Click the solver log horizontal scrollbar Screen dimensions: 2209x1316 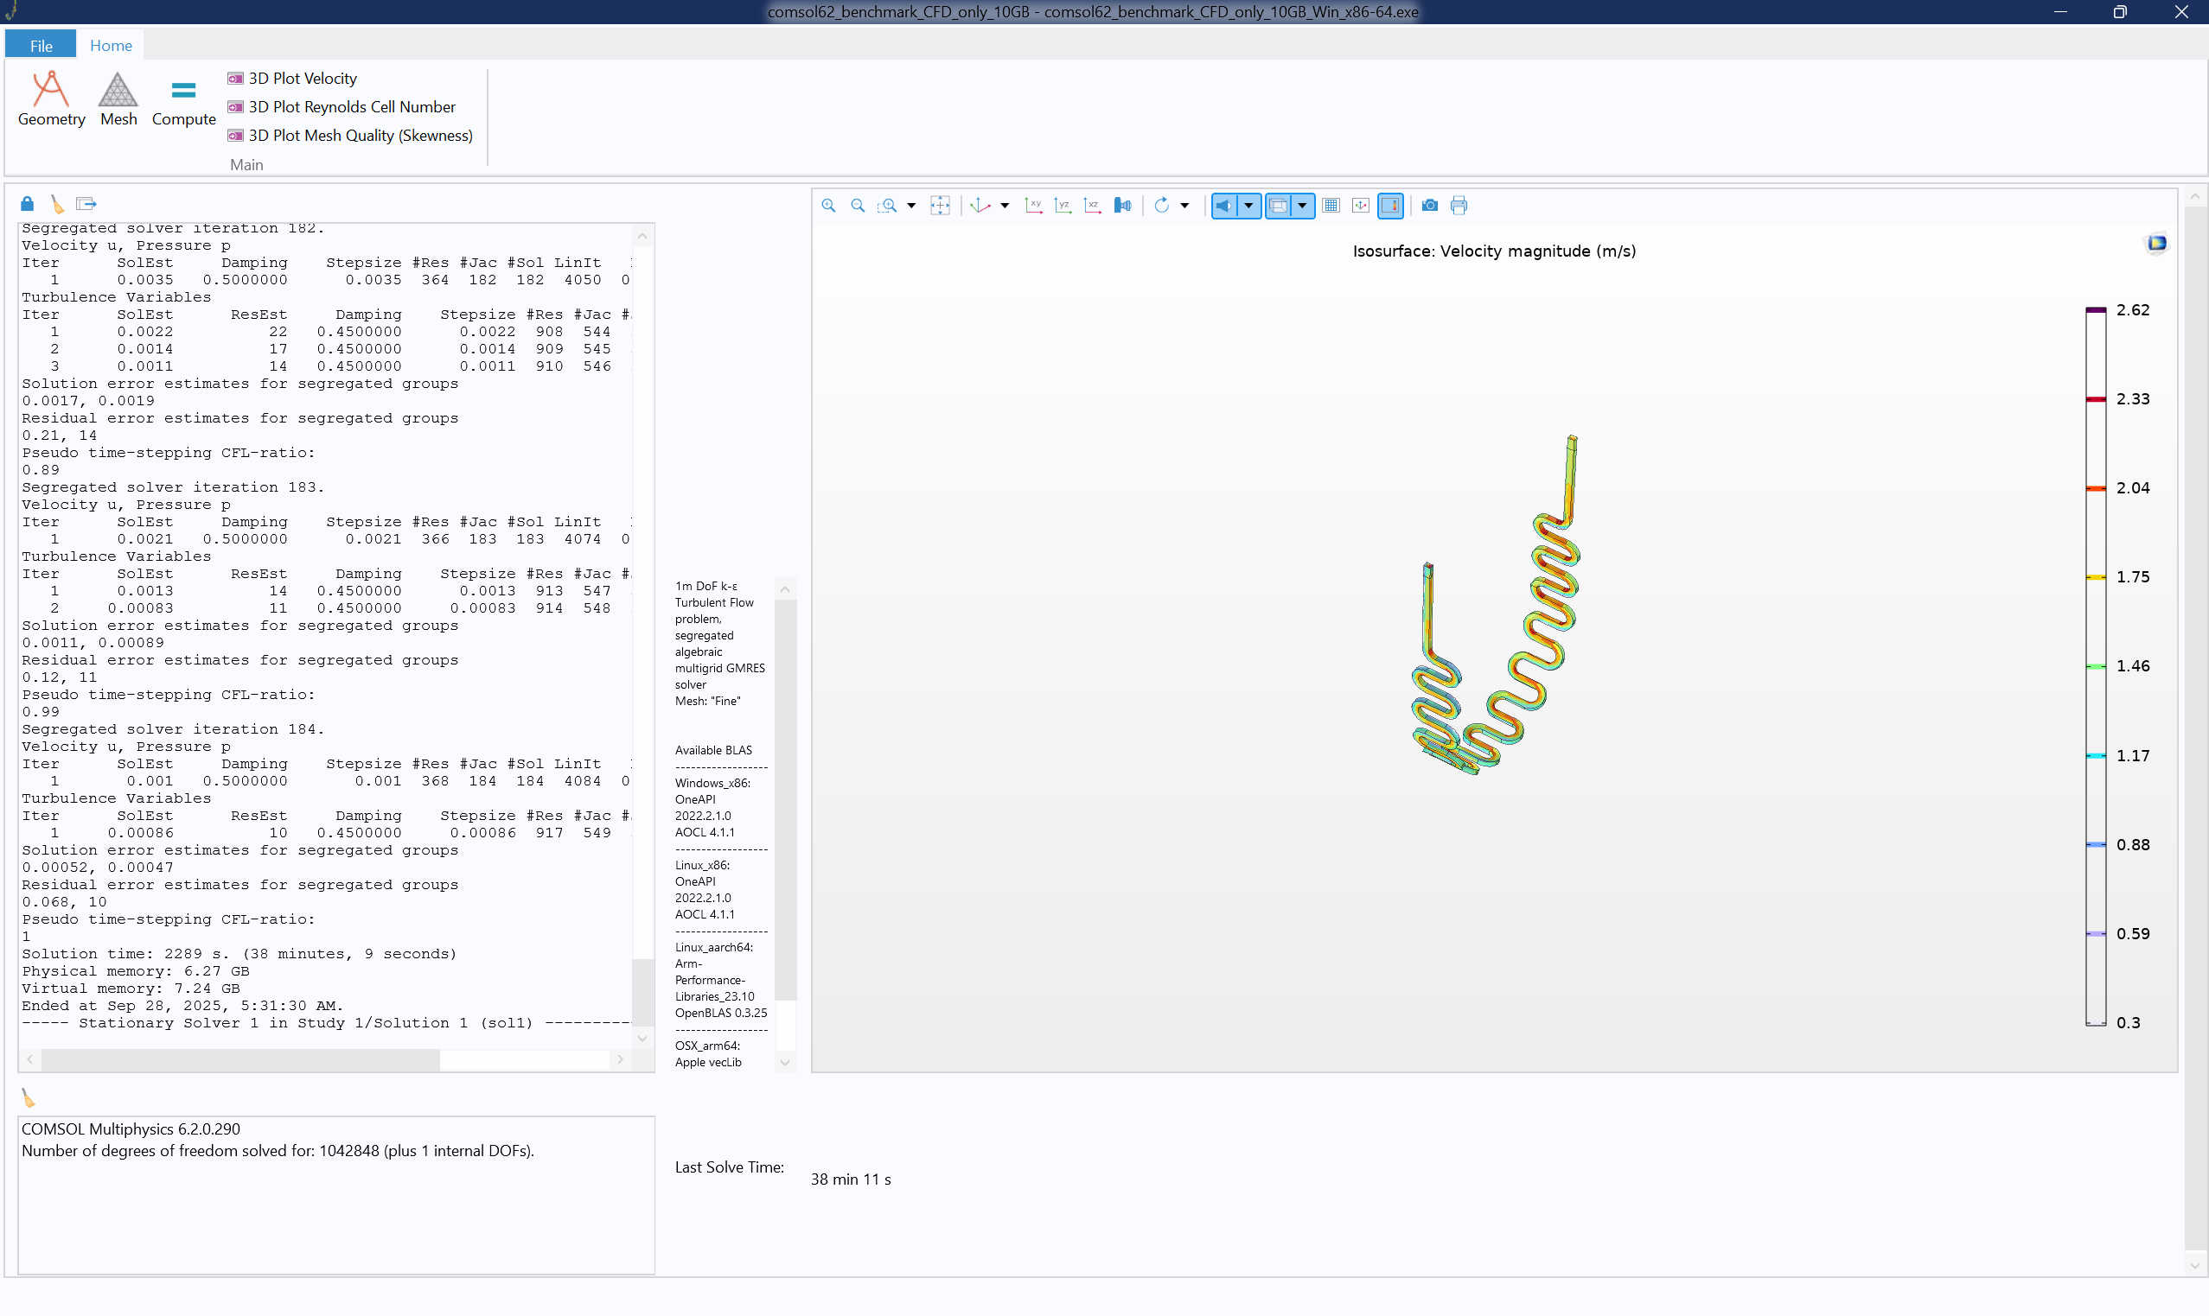click(x=239, y=1059)
